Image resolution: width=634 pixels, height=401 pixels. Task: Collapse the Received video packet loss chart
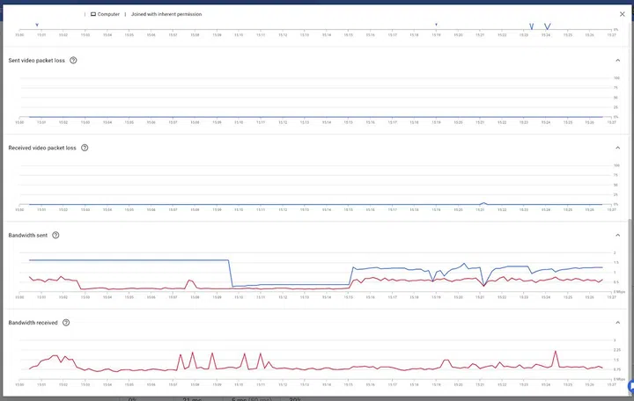pos(618,148)
